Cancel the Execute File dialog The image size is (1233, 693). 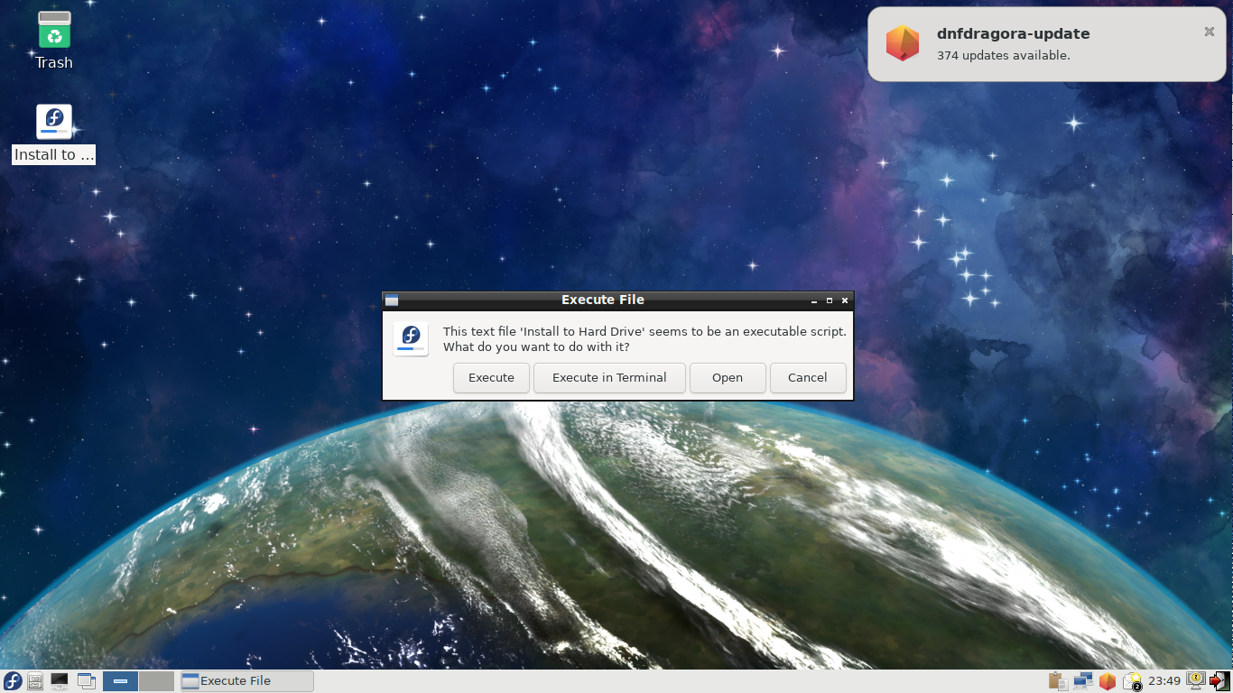(807, 378)
